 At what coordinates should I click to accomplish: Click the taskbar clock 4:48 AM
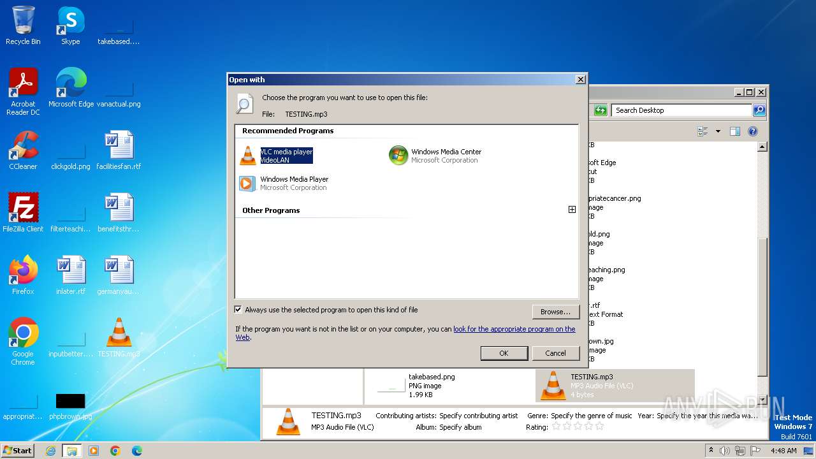click(783, 451)
